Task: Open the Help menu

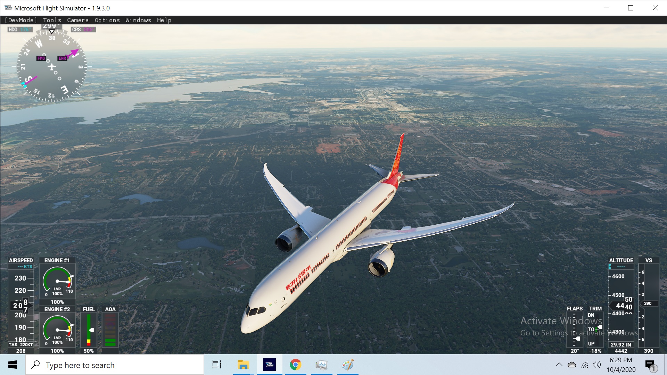Action: [x=164, y=20]
